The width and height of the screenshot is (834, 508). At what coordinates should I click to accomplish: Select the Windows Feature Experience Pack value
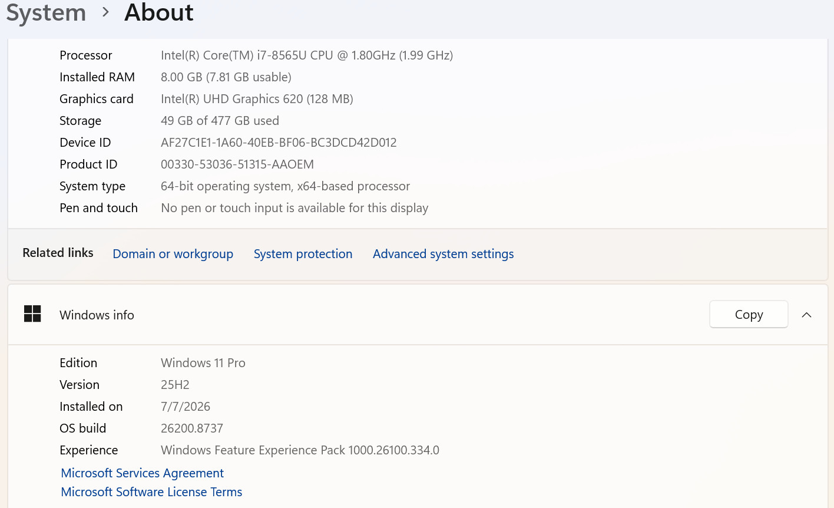(x=300, y=450)
